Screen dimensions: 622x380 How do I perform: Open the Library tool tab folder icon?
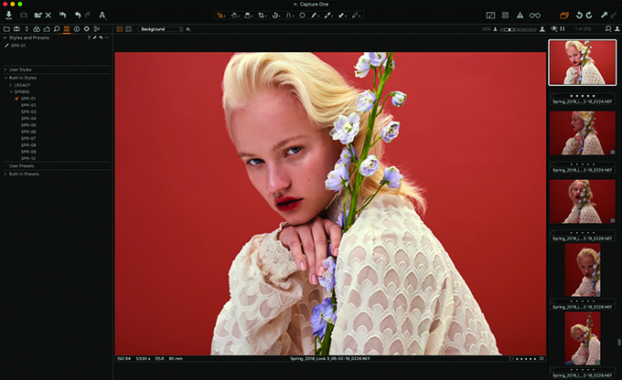coord(6,29)
